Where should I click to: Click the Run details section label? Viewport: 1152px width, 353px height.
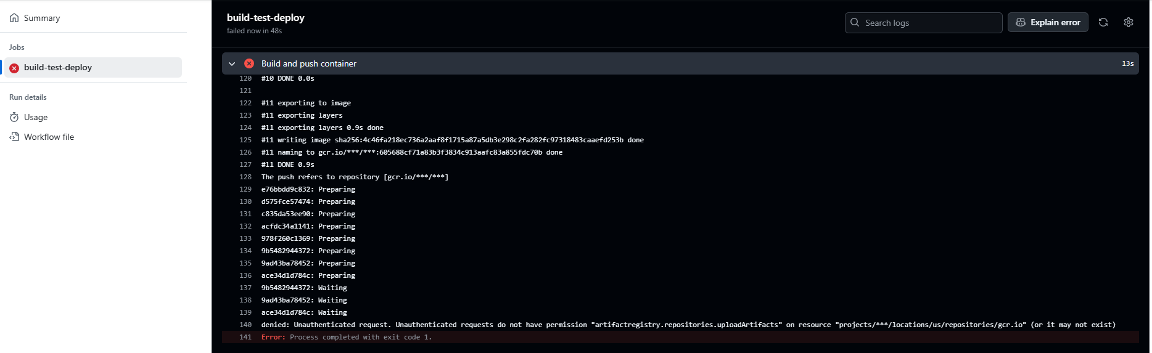28,97
